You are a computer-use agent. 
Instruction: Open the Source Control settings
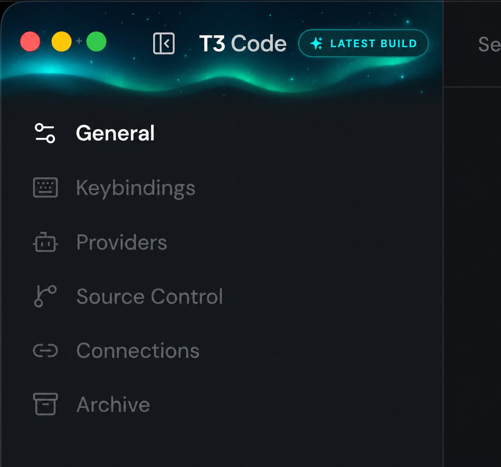coord(149,296)
